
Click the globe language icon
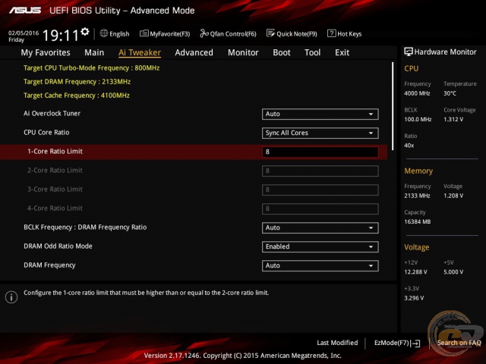[103, 33]
